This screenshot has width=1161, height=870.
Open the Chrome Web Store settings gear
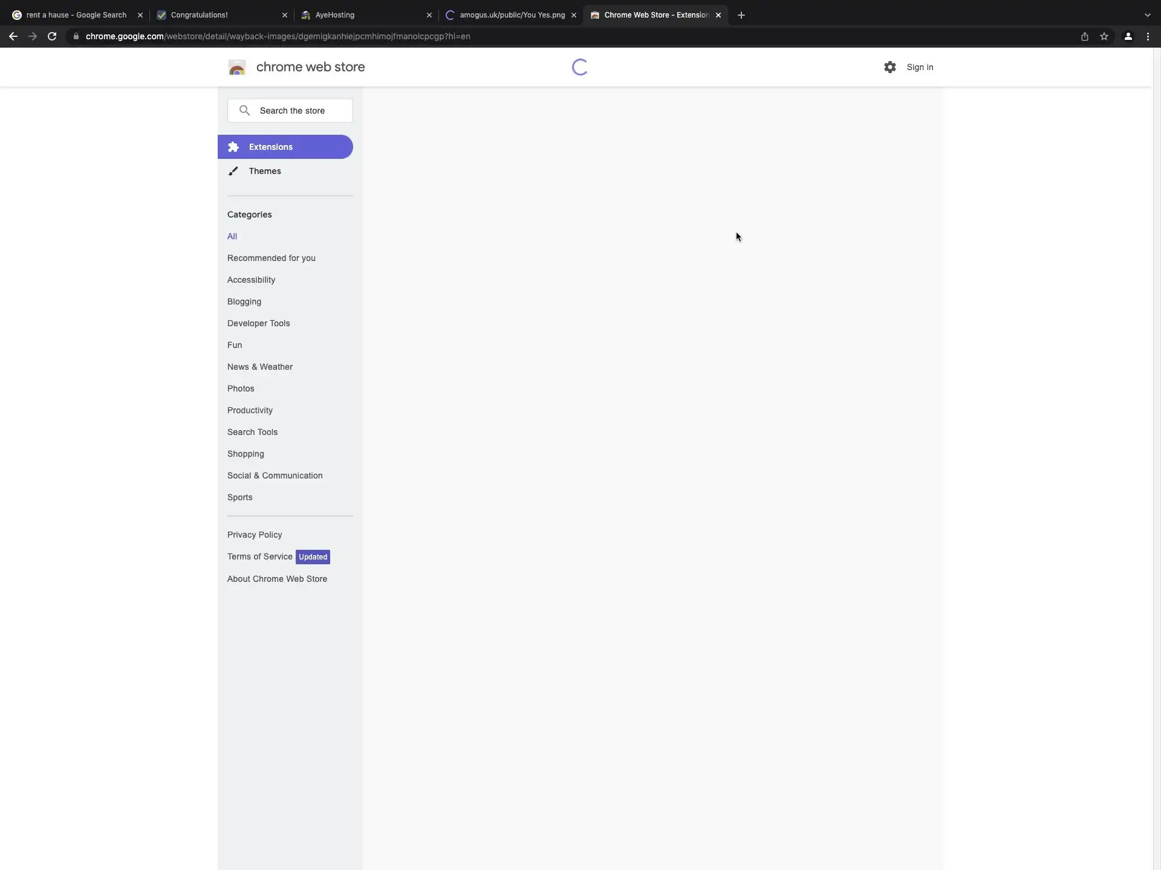(x=889, y=67)
